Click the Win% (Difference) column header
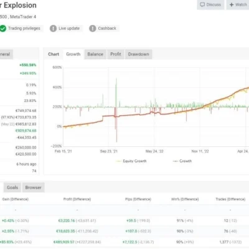 pos(185,199)
